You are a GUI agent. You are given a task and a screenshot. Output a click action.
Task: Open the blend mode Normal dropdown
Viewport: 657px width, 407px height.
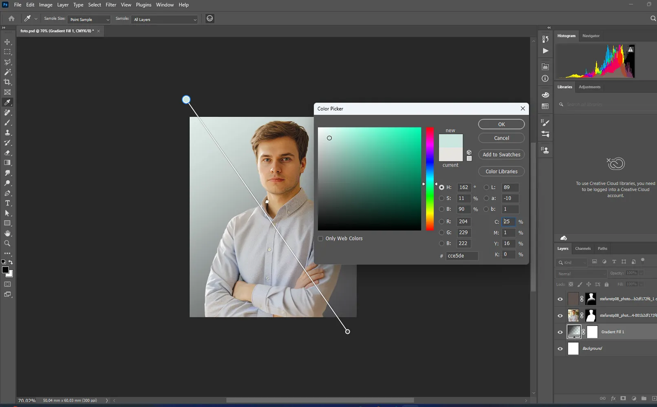582,274
